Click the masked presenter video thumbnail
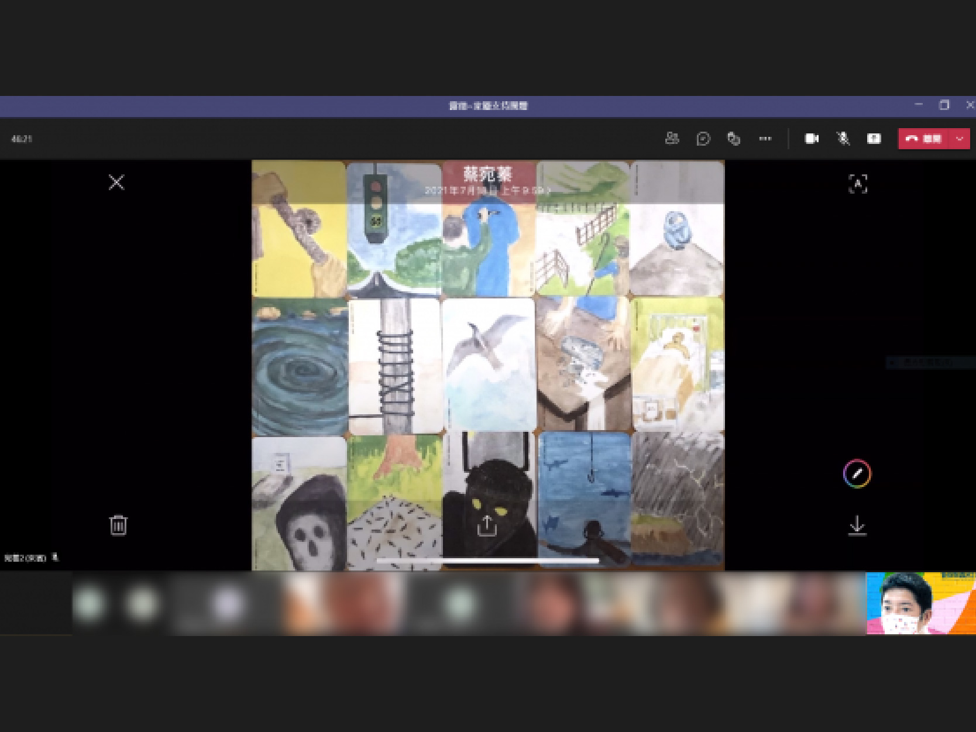 pyautogui.click(x=920, y=603)
